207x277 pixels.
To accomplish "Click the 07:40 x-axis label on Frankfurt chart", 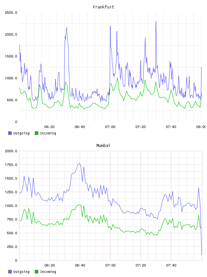I will pos(171,127).
